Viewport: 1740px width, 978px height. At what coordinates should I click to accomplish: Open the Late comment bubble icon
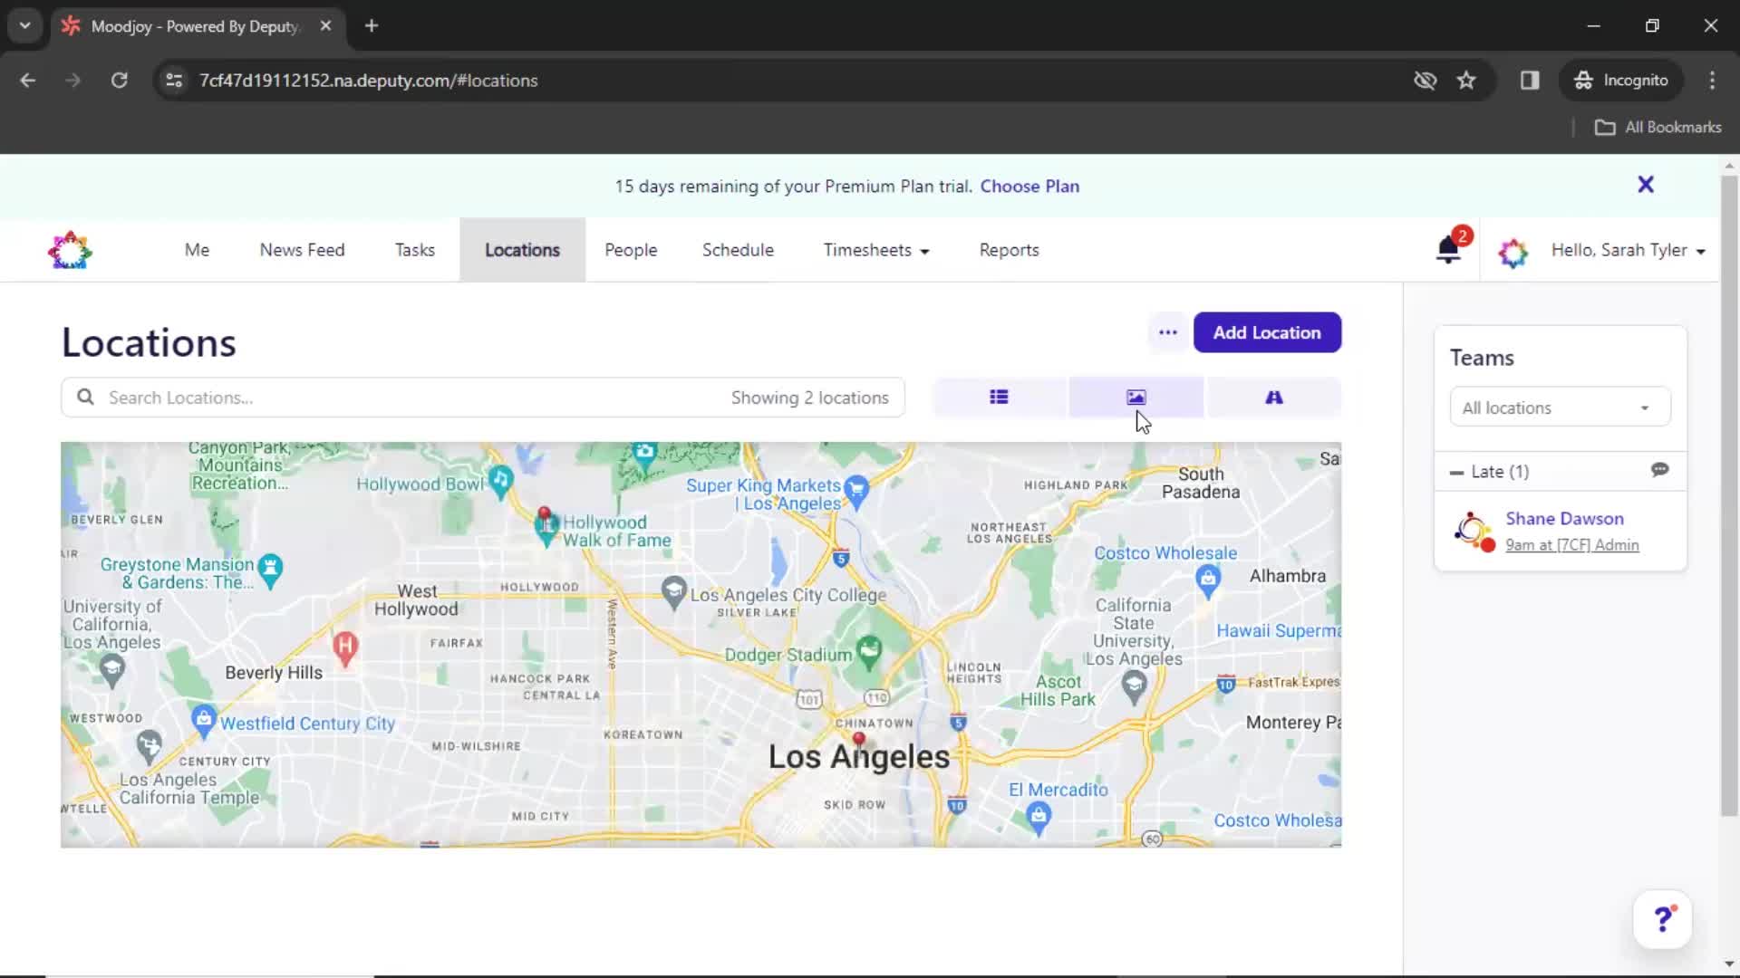[x=1659, y=470]
